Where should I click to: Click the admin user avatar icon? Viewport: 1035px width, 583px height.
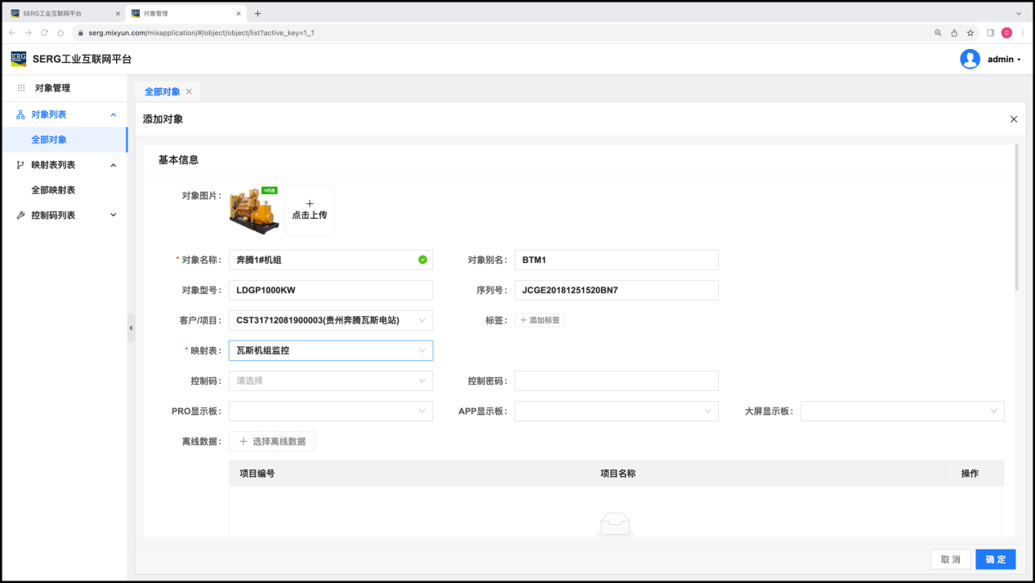(970, 59)
